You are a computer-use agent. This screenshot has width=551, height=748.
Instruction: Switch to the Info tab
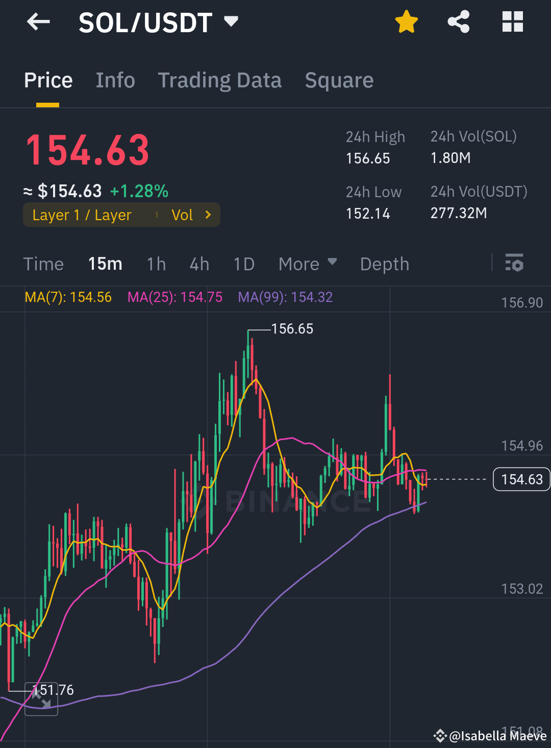(x=115, y=80)
